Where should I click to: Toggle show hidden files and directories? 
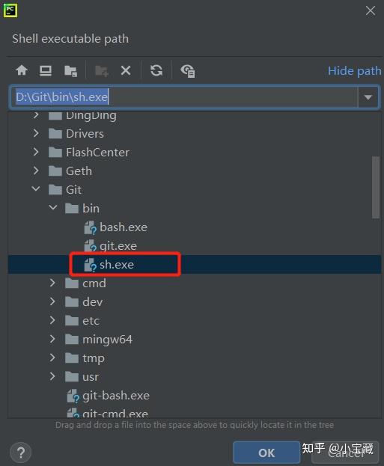pyautogui.click(x=188, y=71)
